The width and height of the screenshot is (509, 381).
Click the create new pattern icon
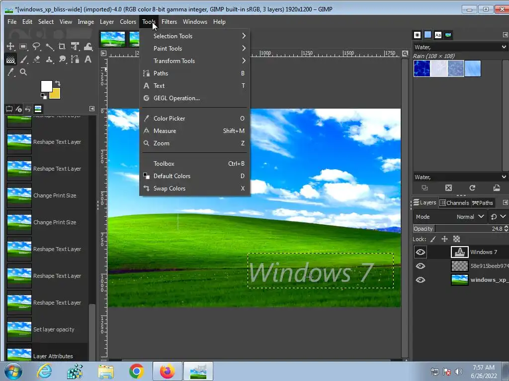point(424,188)
